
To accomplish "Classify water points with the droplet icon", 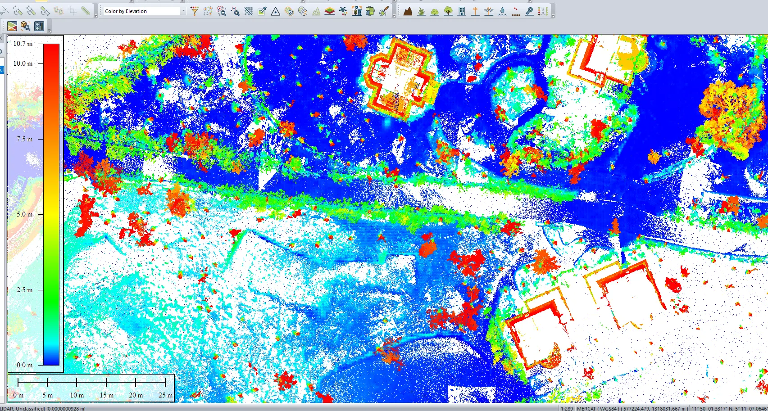I will click(x=502, y=11).
